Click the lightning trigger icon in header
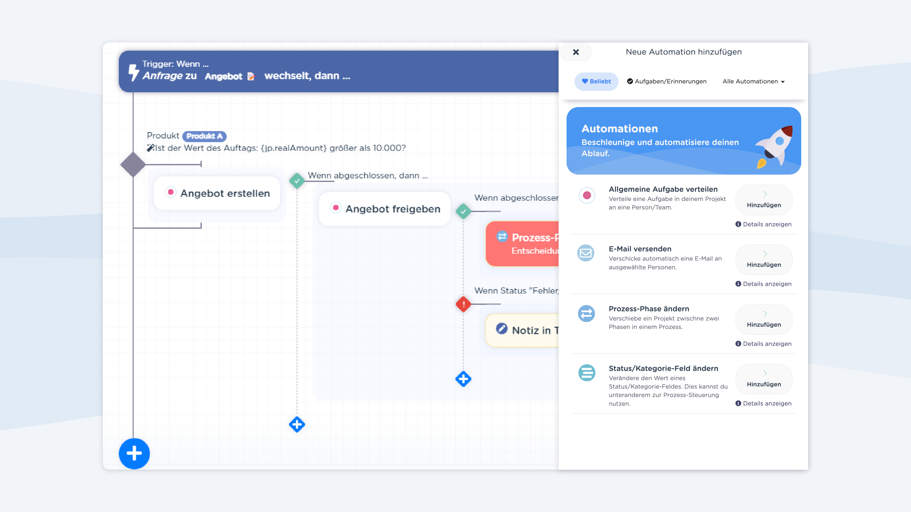The height and width of the screenshot is (512, 911). pyautogui.click(x=133, y=72)
